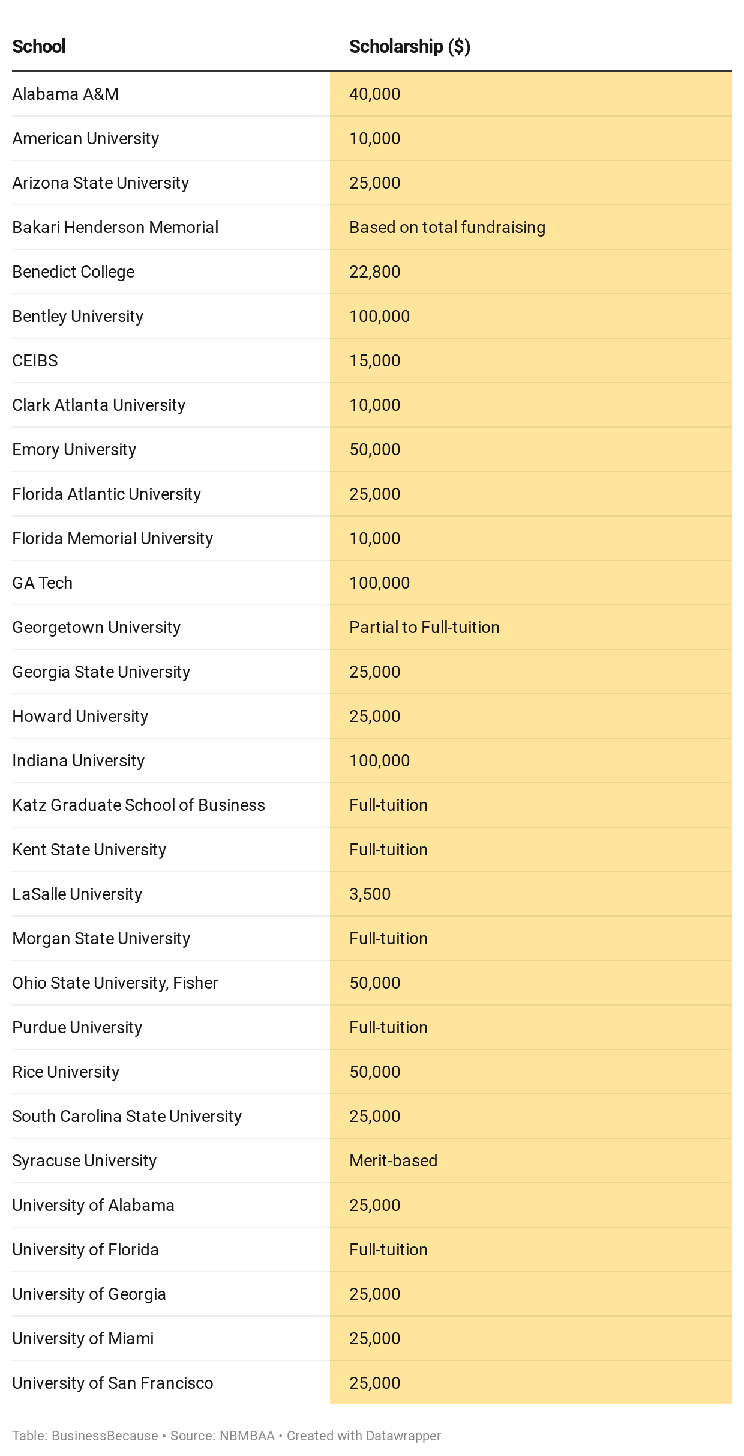Viewport: 744px width, 1456px height.
Task: Click the Emory University school name
Action: point(74,450)
